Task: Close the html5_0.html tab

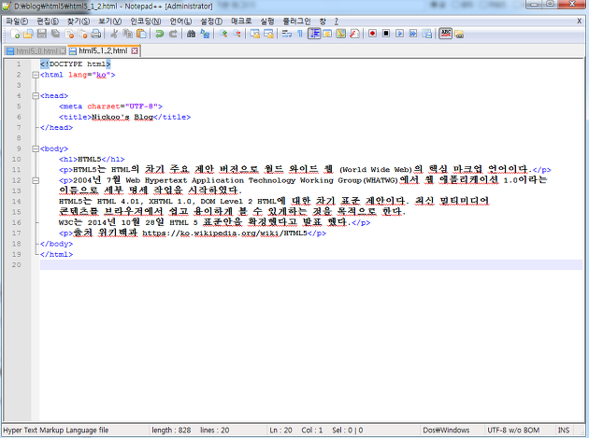Action: point(63,51)
